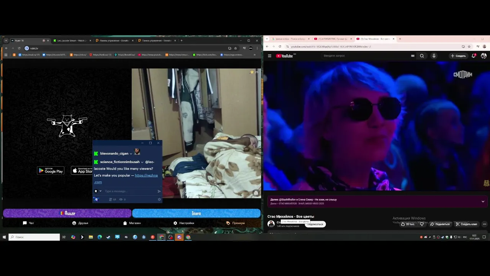Click Type a message chat input

129,191
